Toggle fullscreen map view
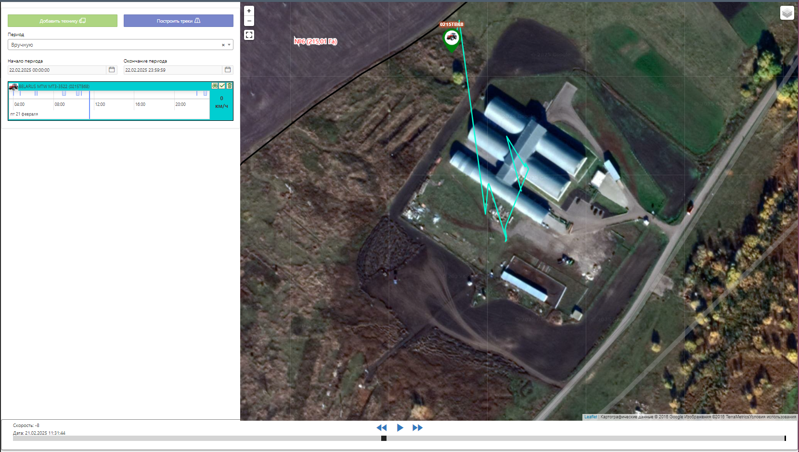 (x=249, y=35)
